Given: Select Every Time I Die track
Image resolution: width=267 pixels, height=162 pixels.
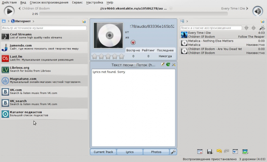Looking at the screenshot, I should [222, 35].
